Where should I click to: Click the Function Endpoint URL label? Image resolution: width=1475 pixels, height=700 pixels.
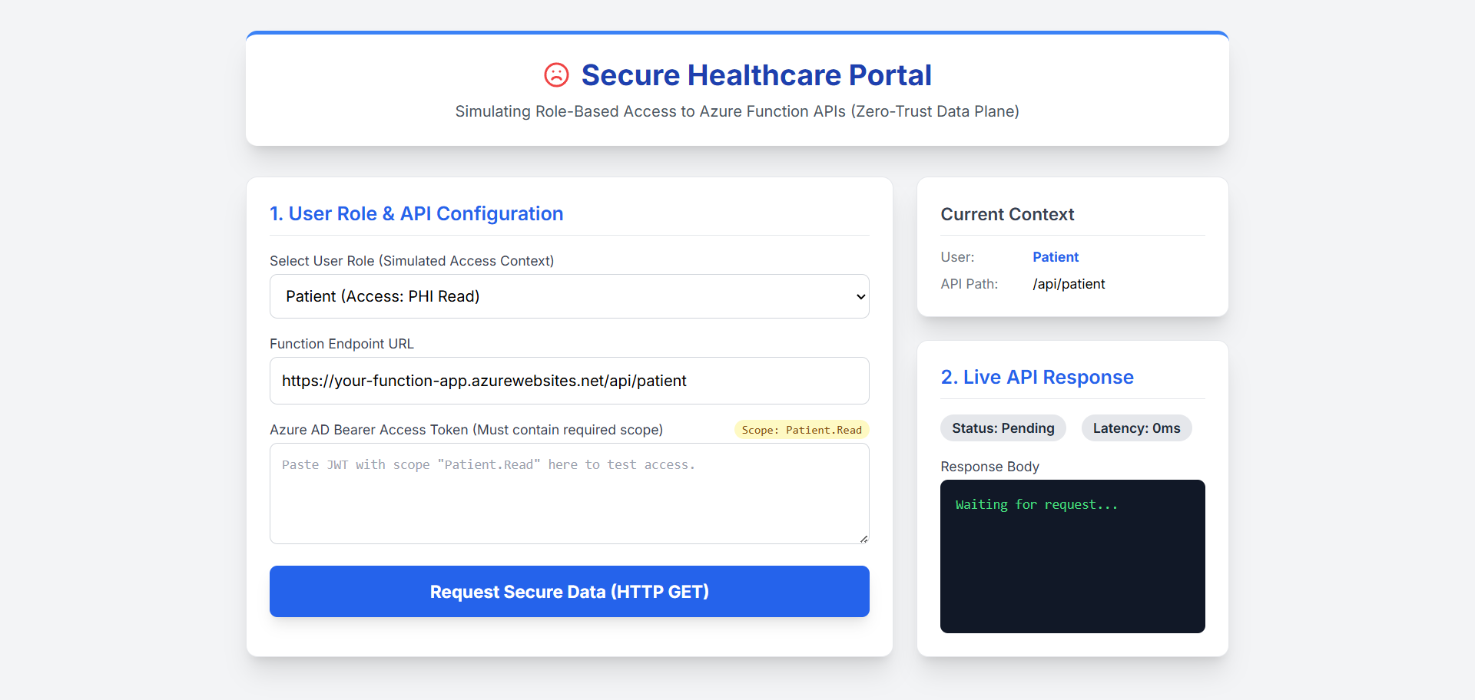pyautogui.click(x=342, y=344)
